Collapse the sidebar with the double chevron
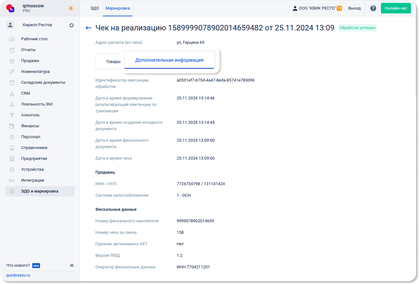 click(72, 265)
